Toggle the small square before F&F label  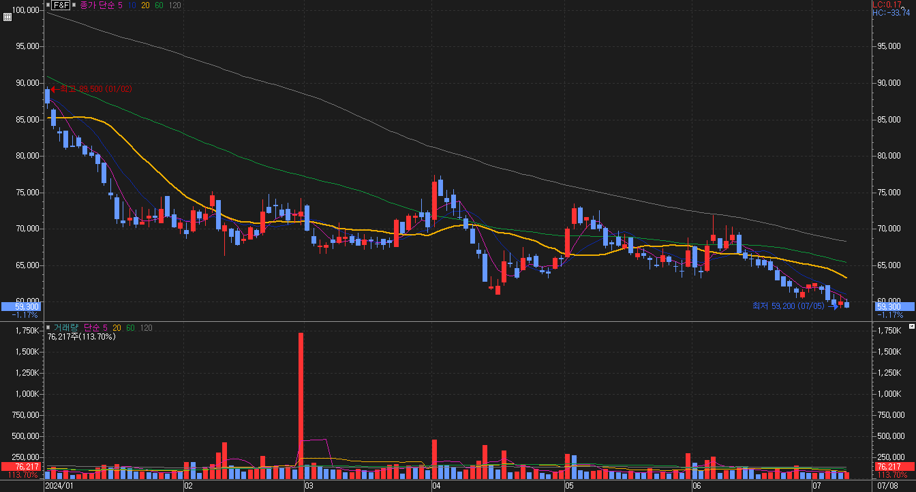[x=48, y=5]
